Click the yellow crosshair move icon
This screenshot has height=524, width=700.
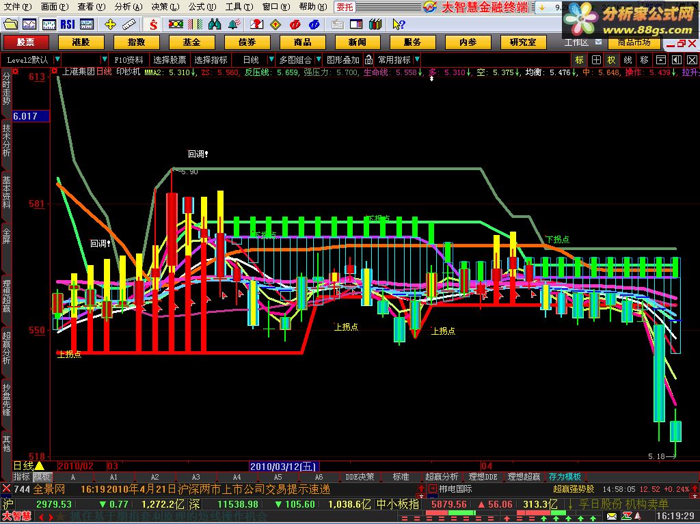pyautogui.click(x=110, y=24)
